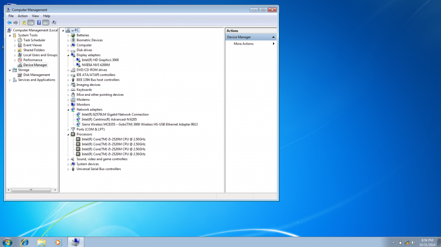Show hidden system tray icons arrow
The image size is (441, 247).
(393, 243)
